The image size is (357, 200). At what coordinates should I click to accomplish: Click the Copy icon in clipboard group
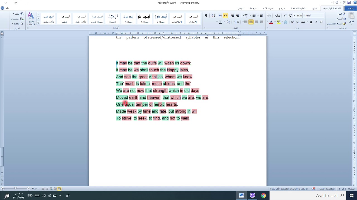tap(344, 19)
